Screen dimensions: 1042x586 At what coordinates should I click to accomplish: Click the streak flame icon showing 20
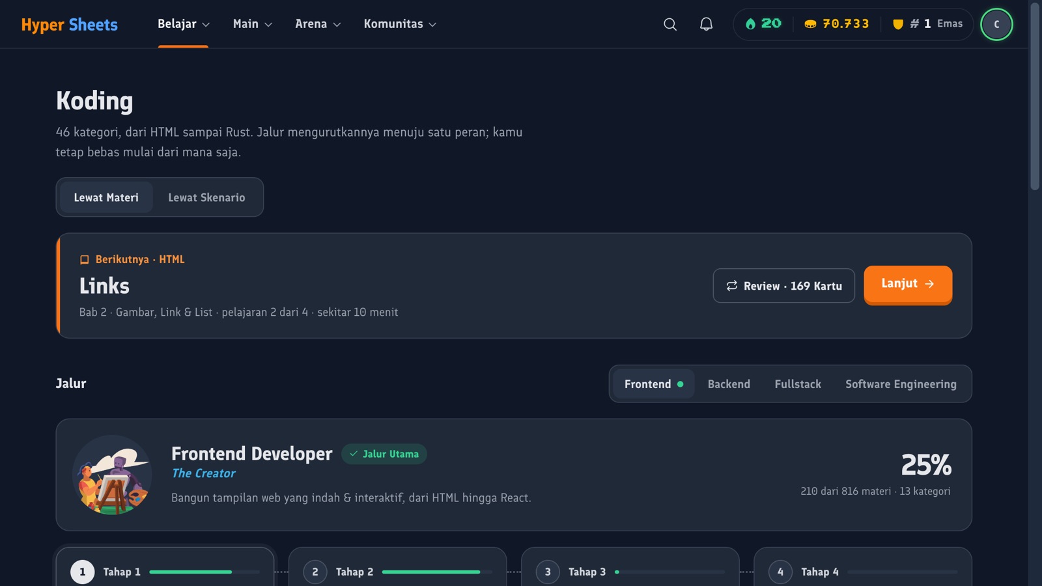[x=750, y=24]
